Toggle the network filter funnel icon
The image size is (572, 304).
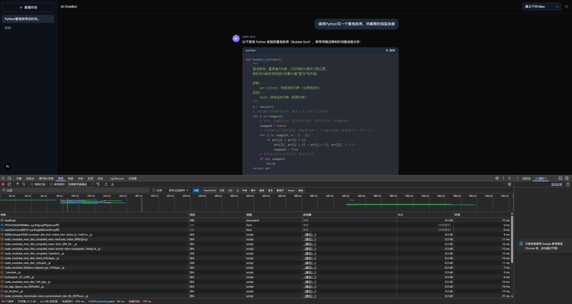[x=17, y=184]
